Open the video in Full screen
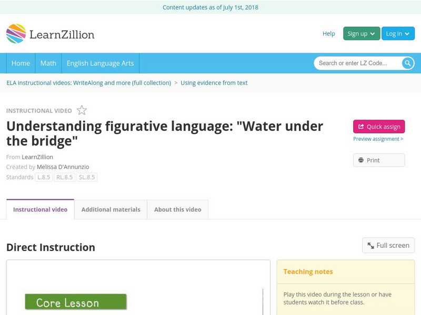This screenshot has width=421, height=315. click(x=388, y=245)
